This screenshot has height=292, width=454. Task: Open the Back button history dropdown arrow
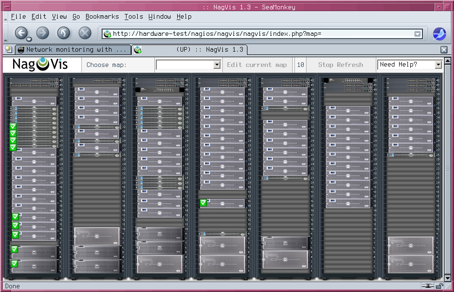tap(29, 39)
